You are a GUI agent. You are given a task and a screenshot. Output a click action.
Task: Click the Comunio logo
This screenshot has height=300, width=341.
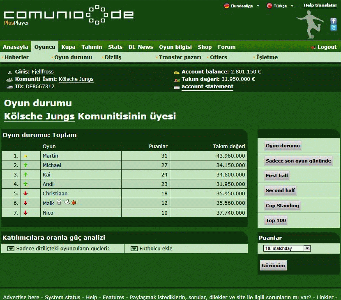(69, 16)
